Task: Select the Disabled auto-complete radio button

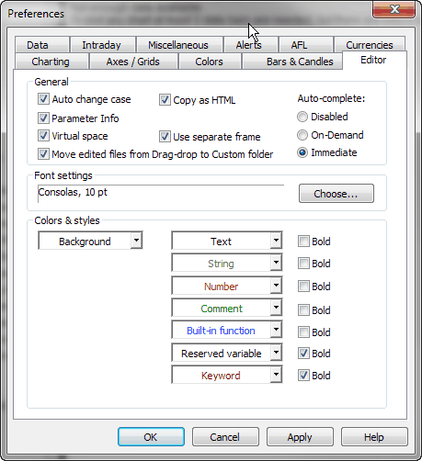Action: [302, 117]
